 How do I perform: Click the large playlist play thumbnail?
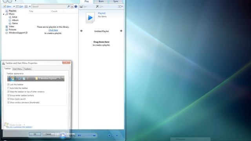90,18
